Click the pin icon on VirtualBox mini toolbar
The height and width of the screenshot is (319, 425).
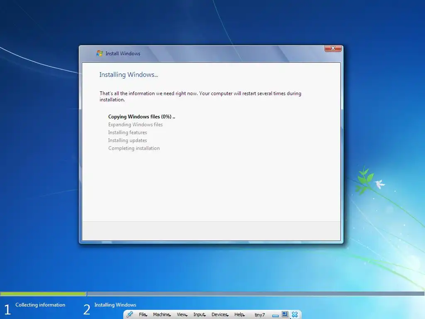pyautogui.click(x=129, y=314)
